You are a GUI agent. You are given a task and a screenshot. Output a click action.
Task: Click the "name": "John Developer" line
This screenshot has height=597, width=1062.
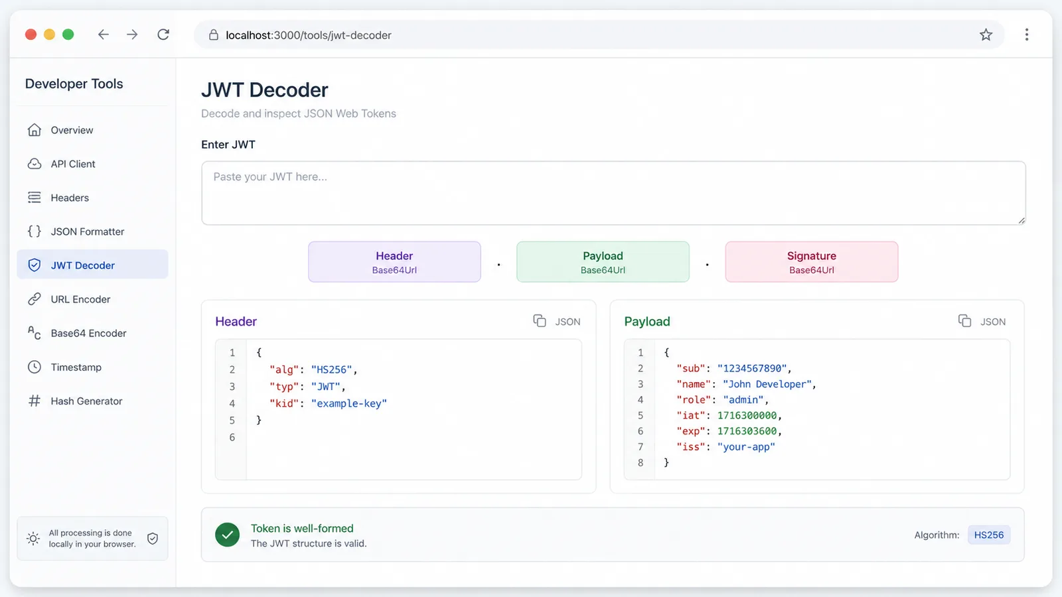click(x=746, y=384)
